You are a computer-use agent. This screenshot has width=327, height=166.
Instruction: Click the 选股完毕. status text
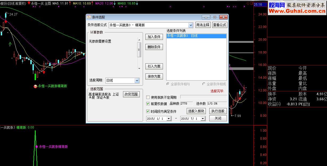pyautogui.click(x=217, y=91)
